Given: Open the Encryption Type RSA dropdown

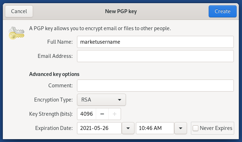Looking at the screenshot, I should pyautogui.click(x=101, y=100).
